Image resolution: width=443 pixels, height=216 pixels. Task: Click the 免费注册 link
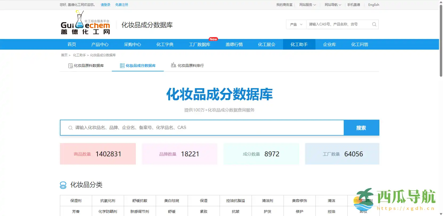tap(121, 5)
